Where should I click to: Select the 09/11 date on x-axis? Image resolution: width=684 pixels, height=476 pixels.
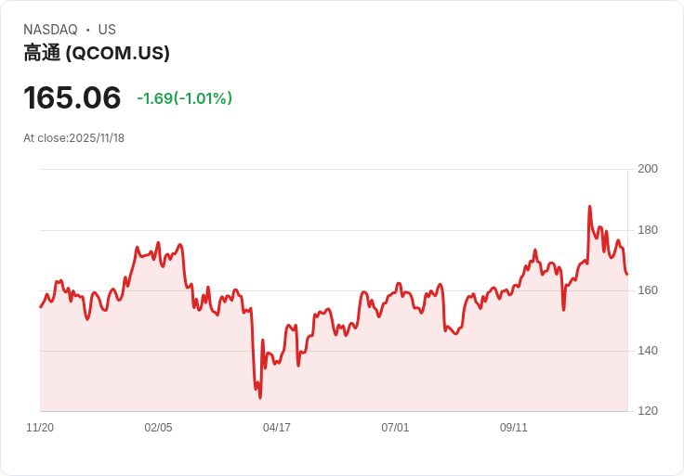pos(514,428)
